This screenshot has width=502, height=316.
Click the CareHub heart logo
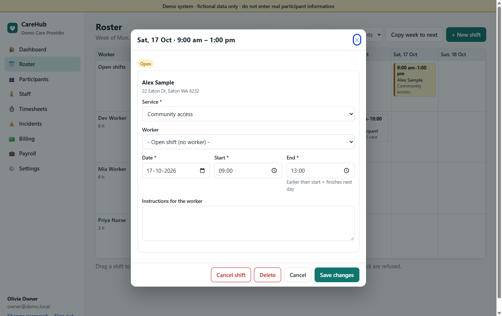12,28
